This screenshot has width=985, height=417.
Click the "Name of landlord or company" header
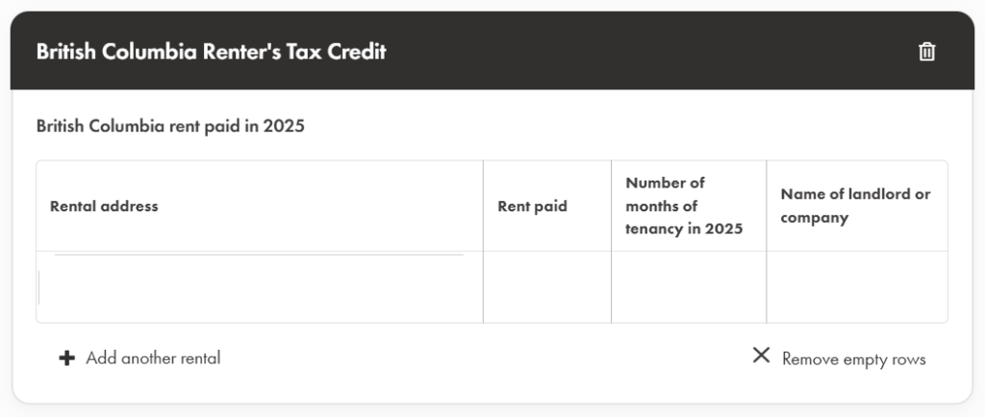(x=855, y=206)
